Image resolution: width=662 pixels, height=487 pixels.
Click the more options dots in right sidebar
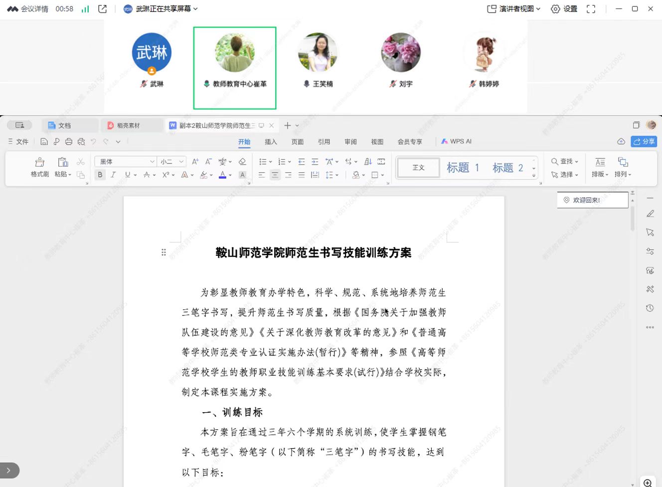tap(650, 327)
